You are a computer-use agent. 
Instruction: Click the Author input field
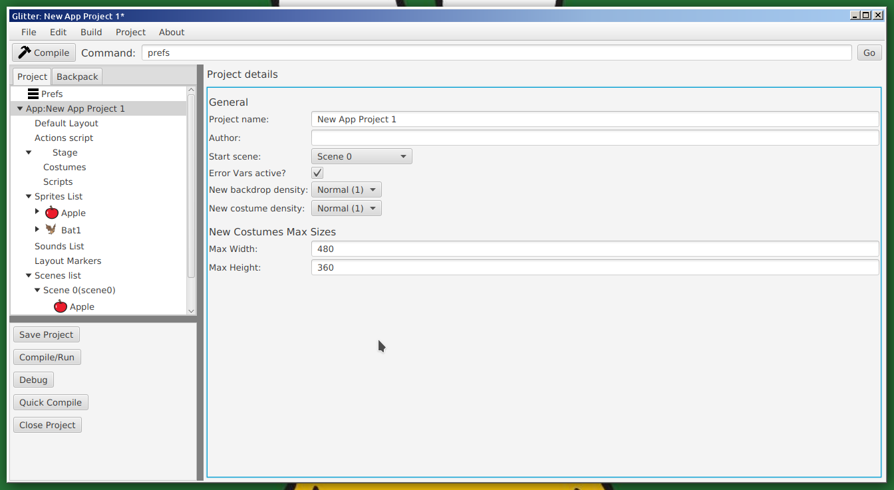pos(595,138)
